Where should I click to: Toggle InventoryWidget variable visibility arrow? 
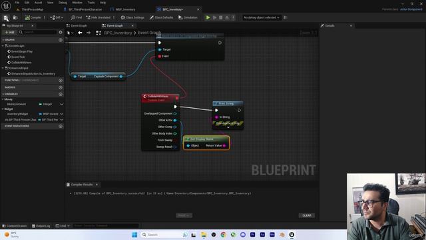click(x=62, y=114)
